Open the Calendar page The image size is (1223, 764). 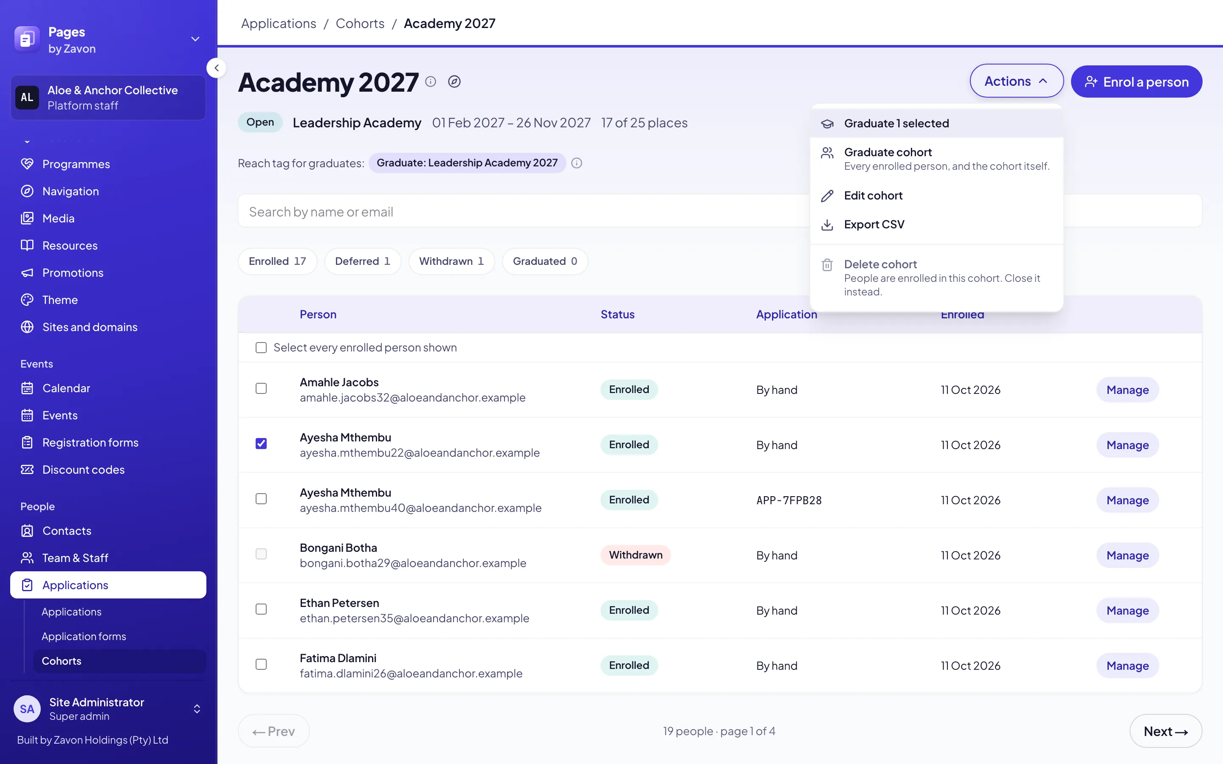(108, 388)
